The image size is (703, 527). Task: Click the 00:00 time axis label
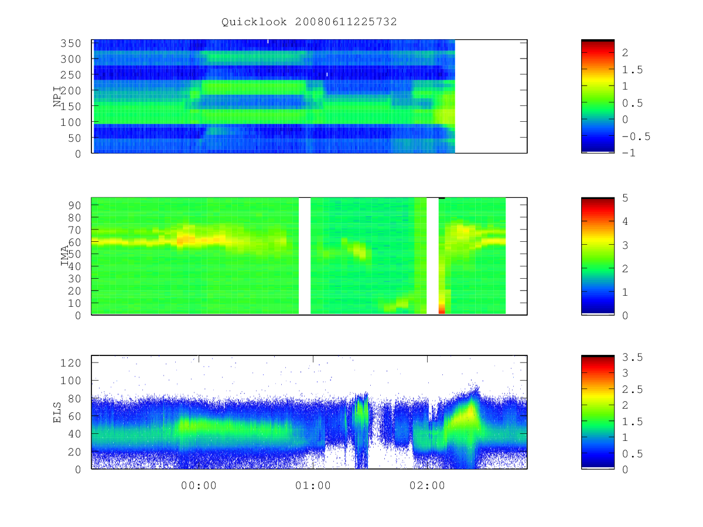tap(199, 485)
